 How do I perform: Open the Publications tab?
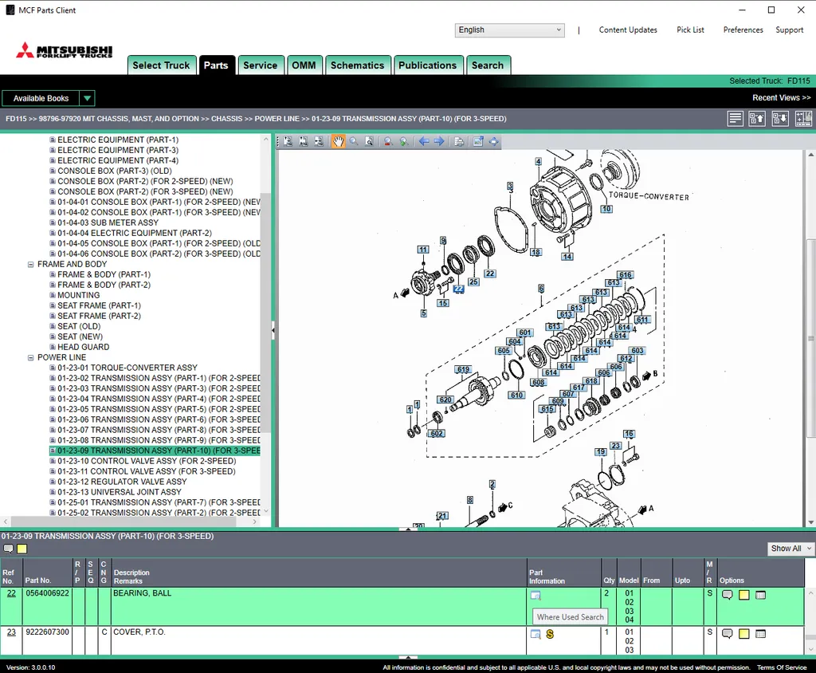tap(428, 65)
